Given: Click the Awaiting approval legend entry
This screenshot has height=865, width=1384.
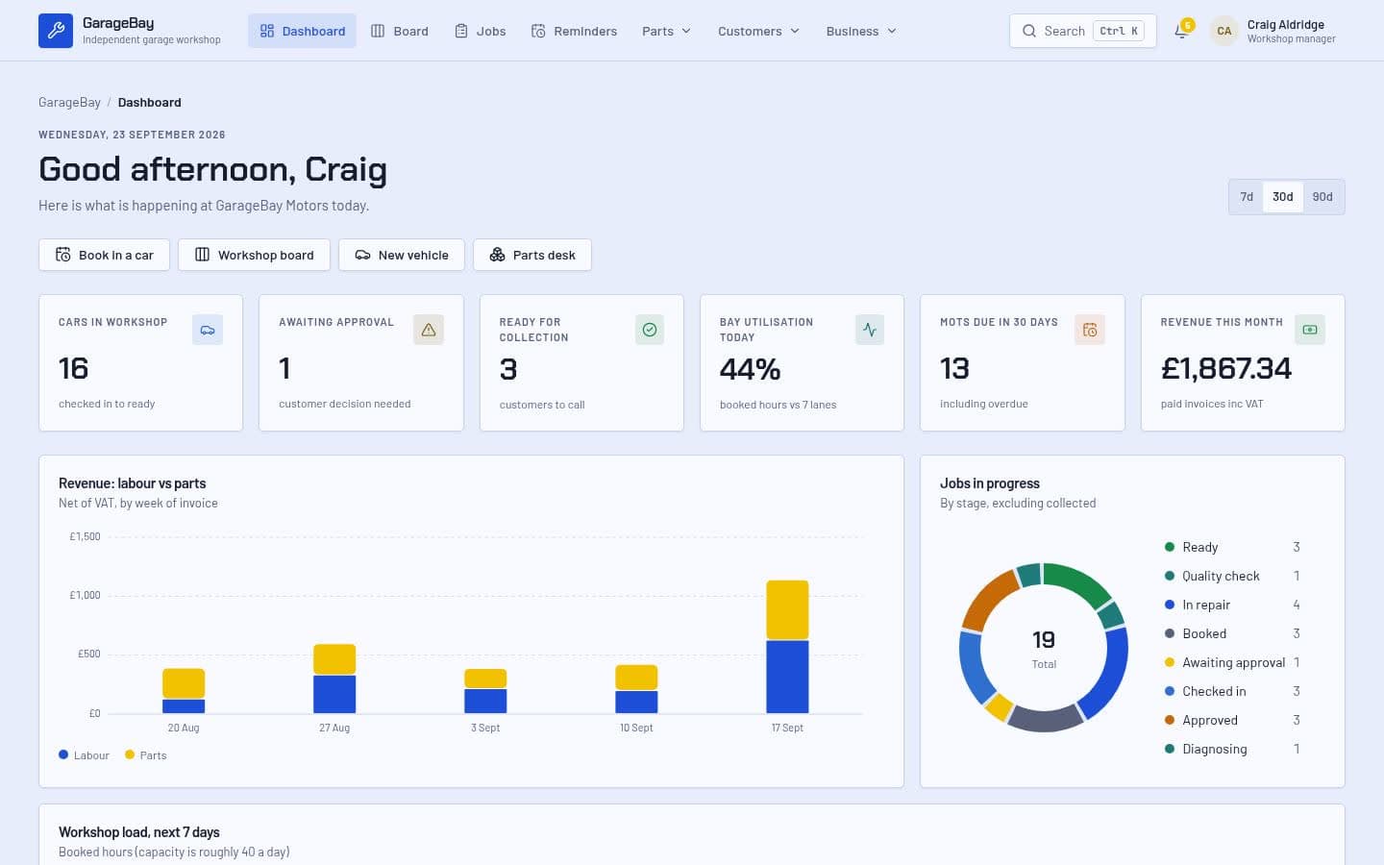Looking at the screenshot, I should [1232, 662].
